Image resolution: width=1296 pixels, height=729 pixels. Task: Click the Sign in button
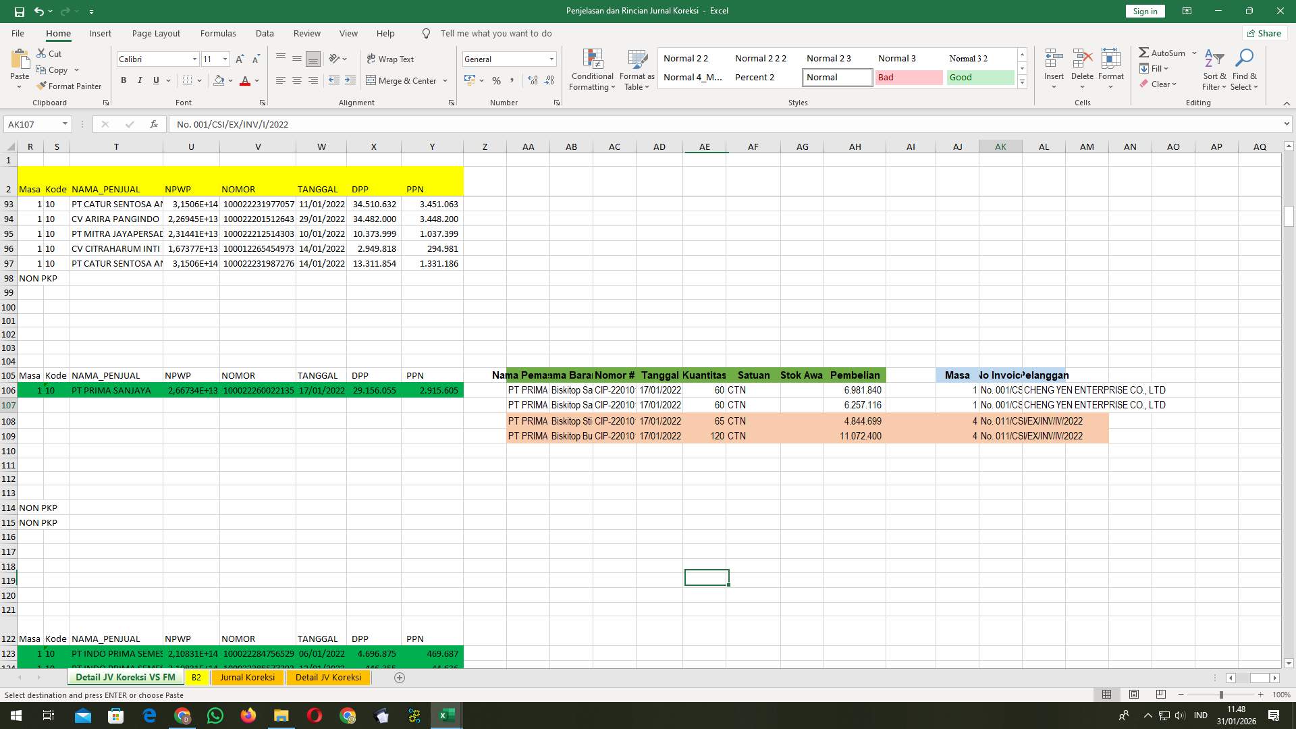[1144, 11]
